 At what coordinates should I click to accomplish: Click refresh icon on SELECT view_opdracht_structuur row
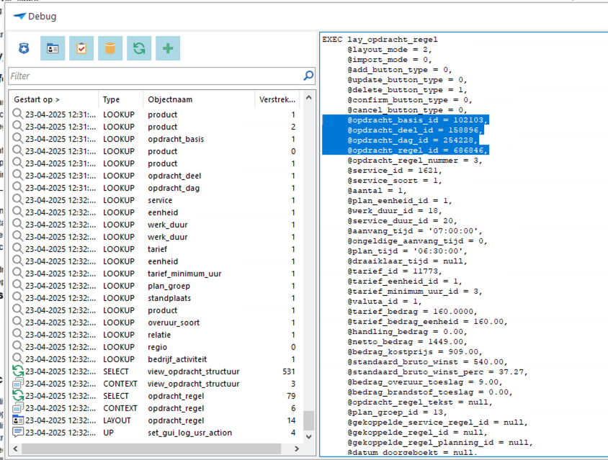pos(18,371)
